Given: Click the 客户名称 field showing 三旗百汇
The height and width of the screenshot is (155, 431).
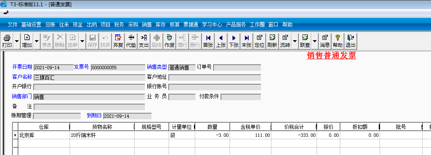Looking at the screenshot, I should click(89, 77).
